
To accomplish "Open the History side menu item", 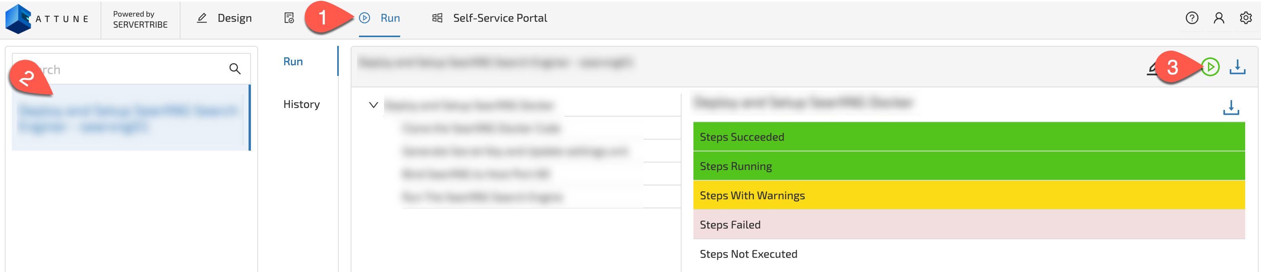I will tap(302, 104).
